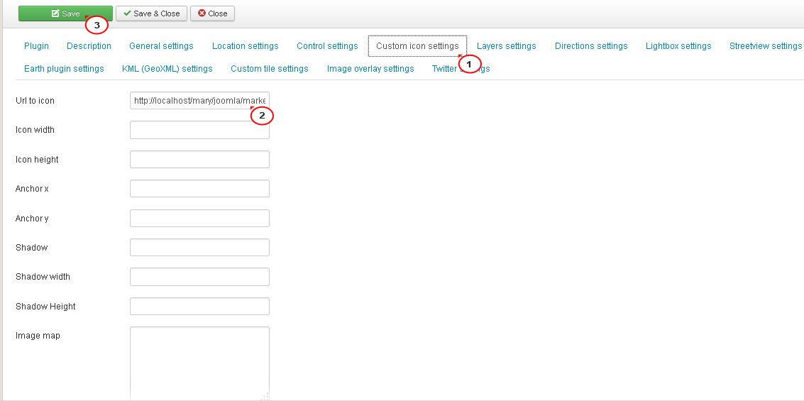Click the Icon width label
This screenshot has height=401, width=804.
pyautogui.click(x=35, y=130)
